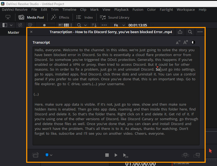The height and width of the screenshot is (166, 217).
Task: Play the transcript audio
Action: pyautogui.click(x=116, y=155)
